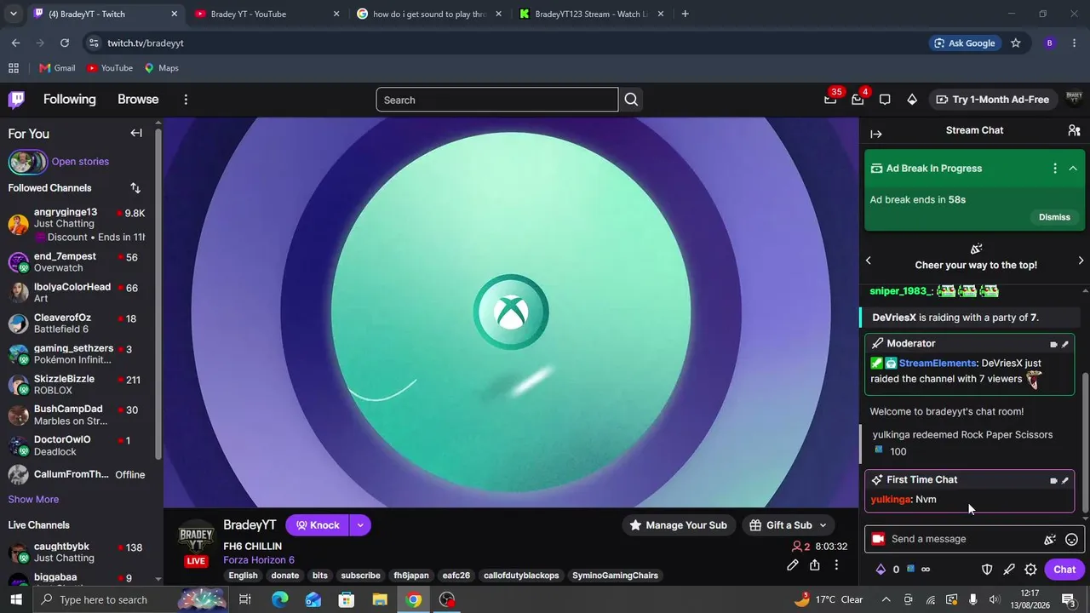Open Microsoft Edge from taskbar
Viewport: 1090px width, 613px height.
click(x=279, y=600)
